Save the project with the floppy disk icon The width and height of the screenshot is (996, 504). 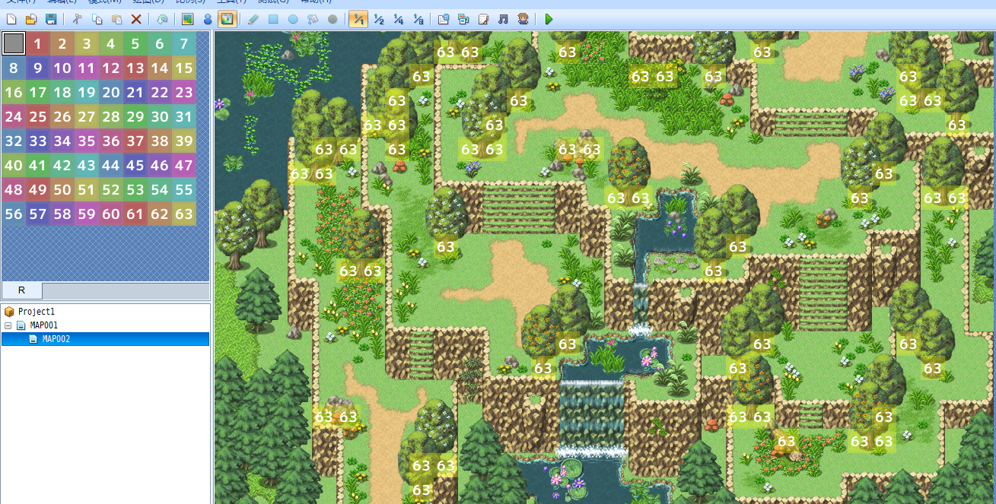(51, 19)
